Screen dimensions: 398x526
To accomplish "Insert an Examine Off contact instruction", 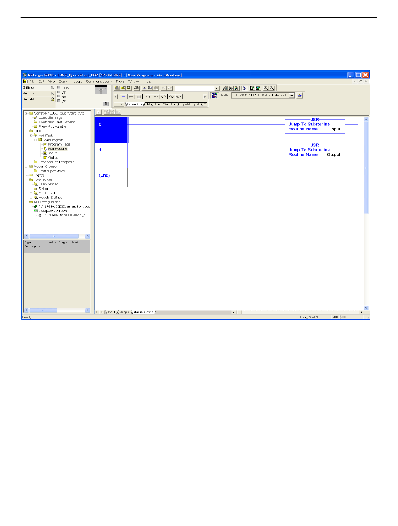I will tap(155, 96).
